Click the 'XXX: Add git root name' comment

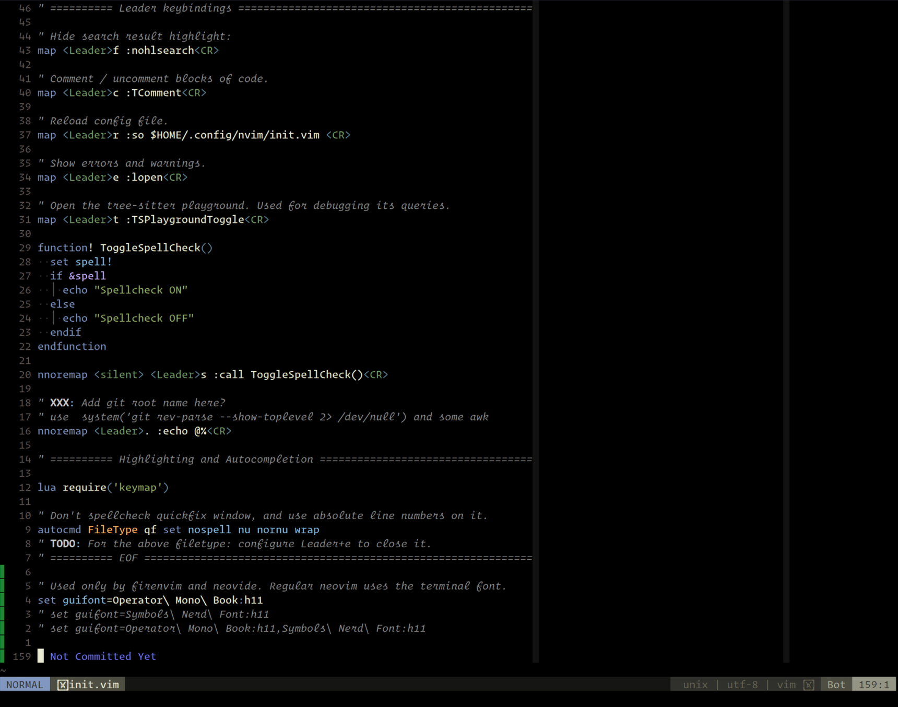click(132, 403)
